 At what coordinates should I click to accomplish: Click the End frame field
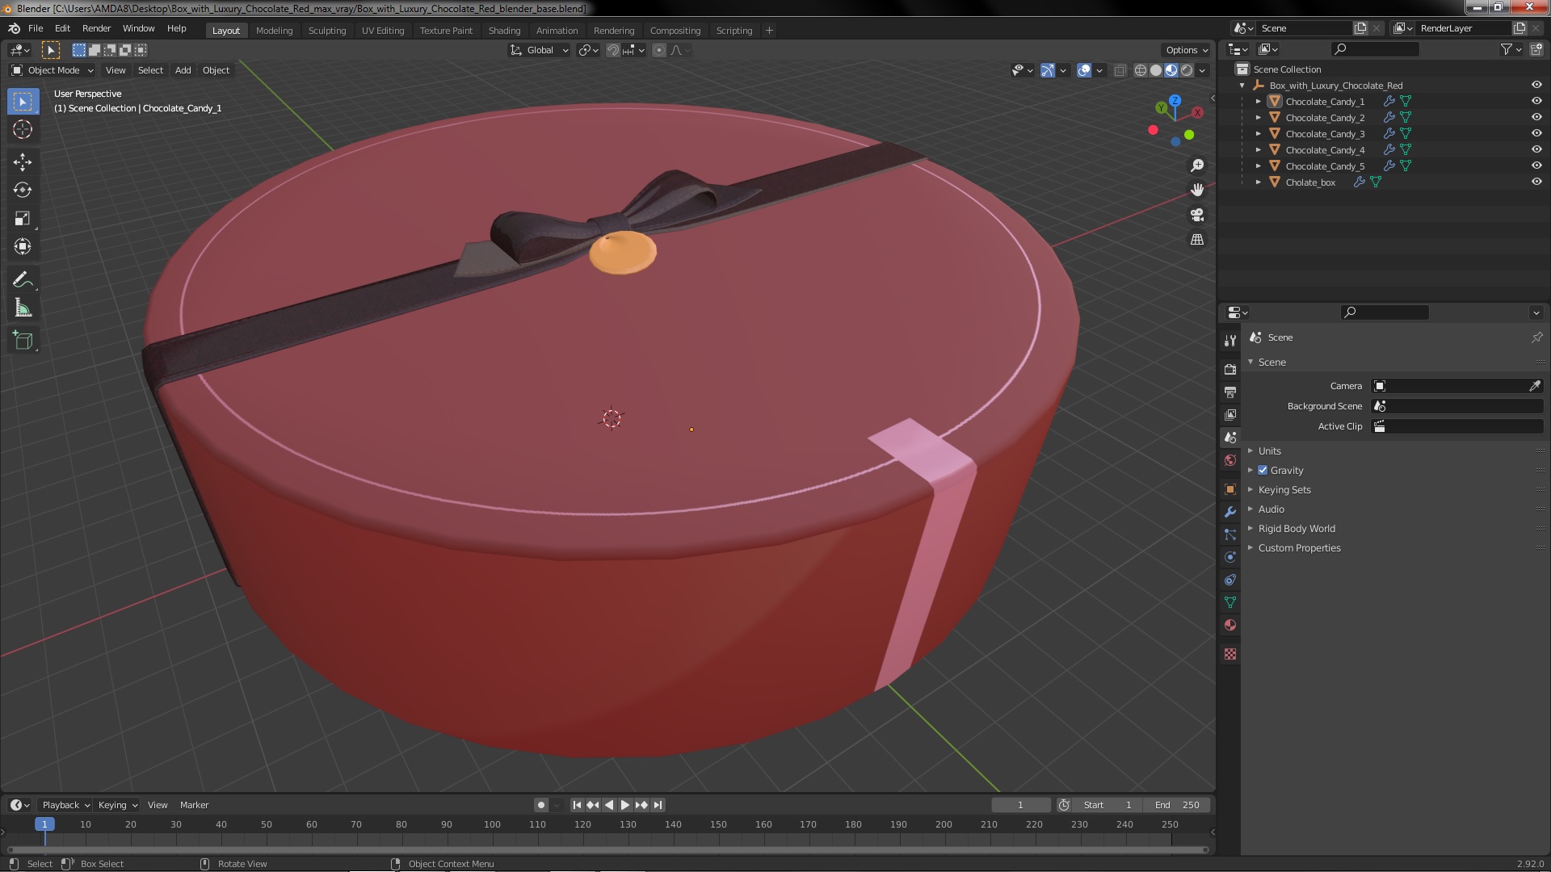pyautogui.click(x=1176, y=805)
